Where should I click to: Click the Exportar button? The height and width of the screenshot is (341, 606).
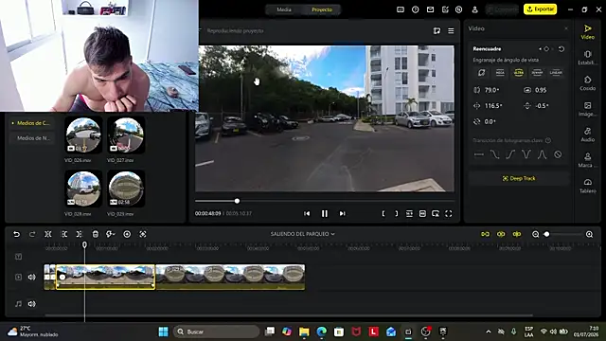(540, 9)
